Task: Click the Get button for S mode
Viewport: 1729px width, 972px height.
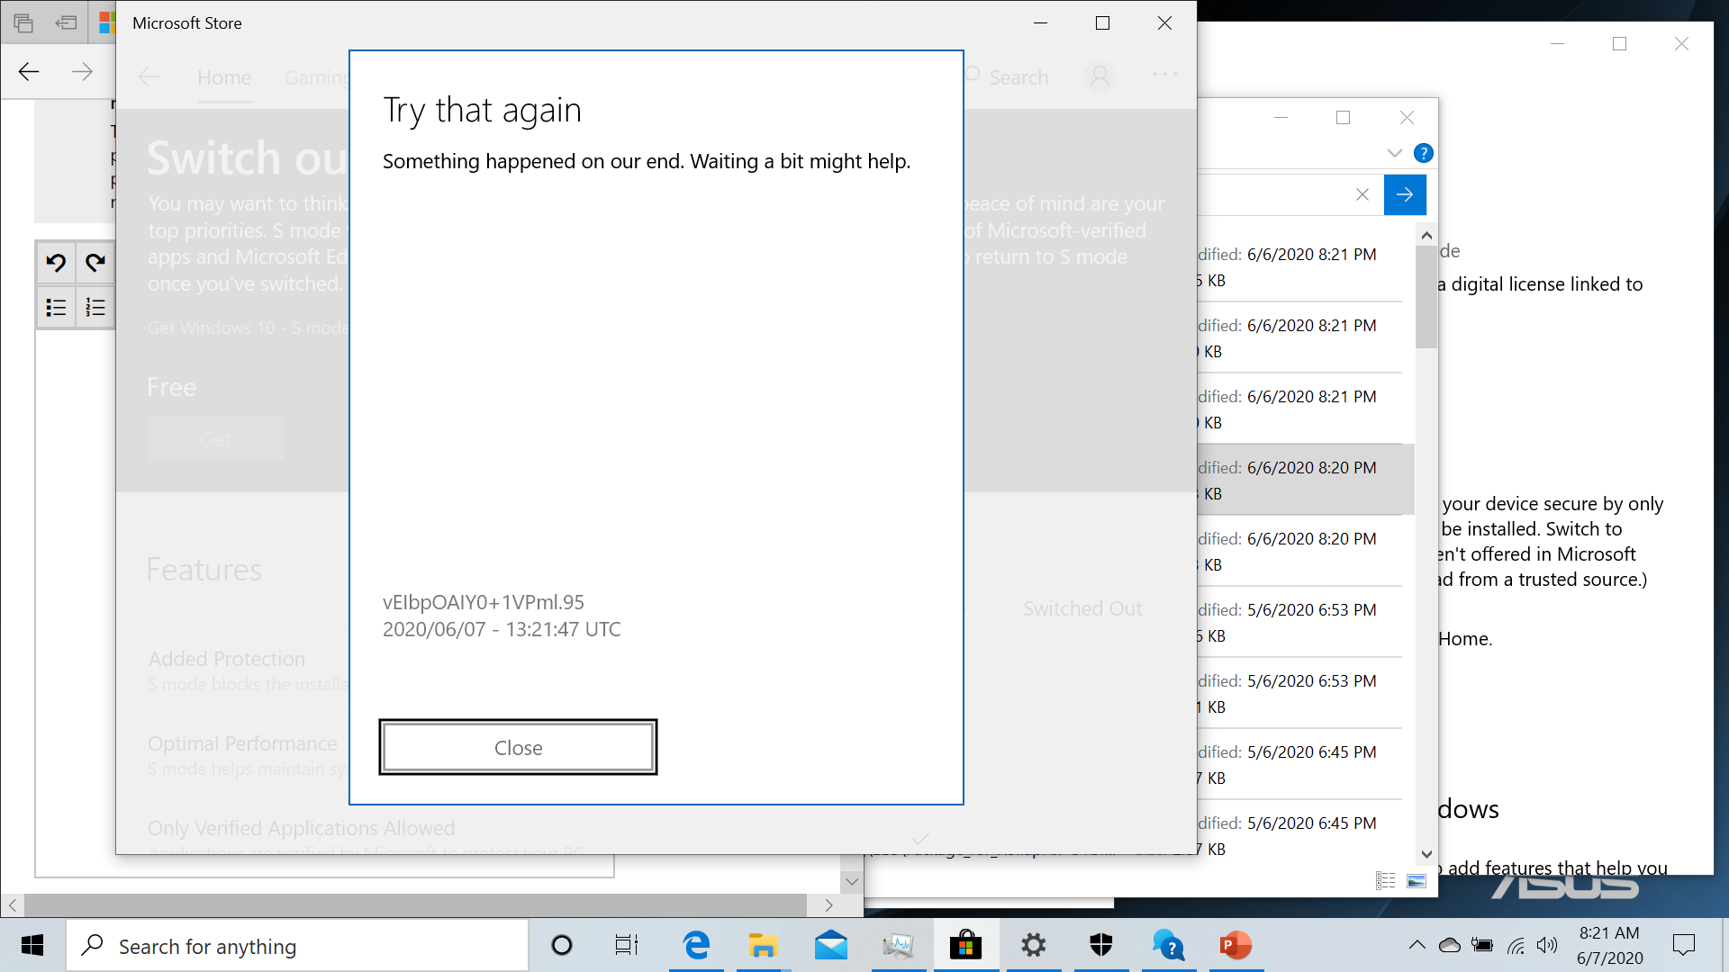Action: point(215,439)
